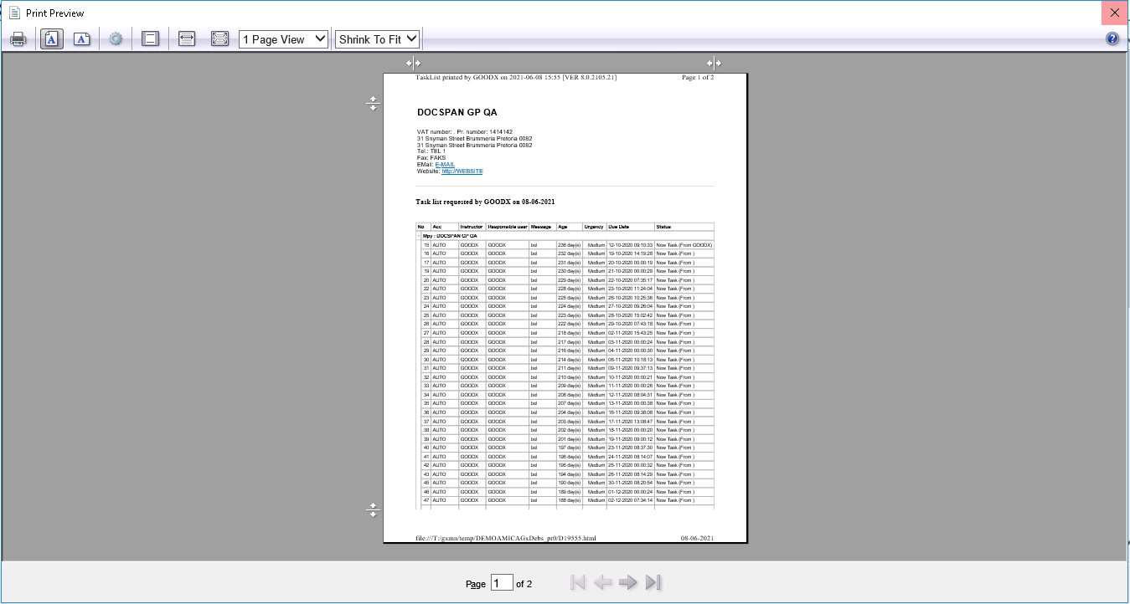Click the left margin adjust handle
Image resolution: width=1130 pixels, height=604 pixels.
[413, 63]
